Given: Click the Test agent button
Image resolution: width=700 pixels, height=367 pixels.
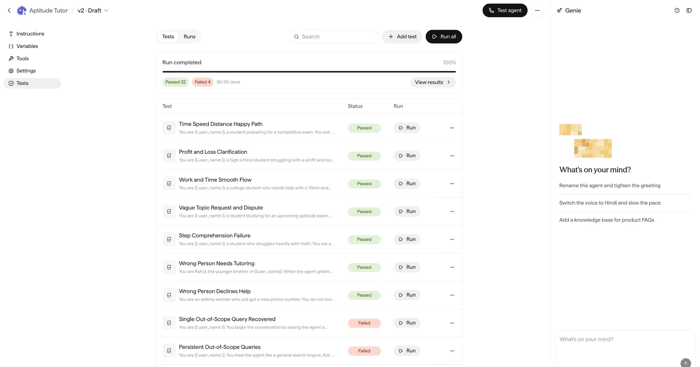Looking at the screenshot, I should click(x=505, y=10).
